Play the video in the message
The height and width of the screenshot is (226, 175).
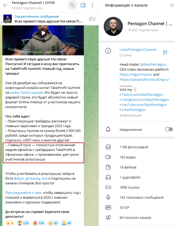(x=43, y=33)
